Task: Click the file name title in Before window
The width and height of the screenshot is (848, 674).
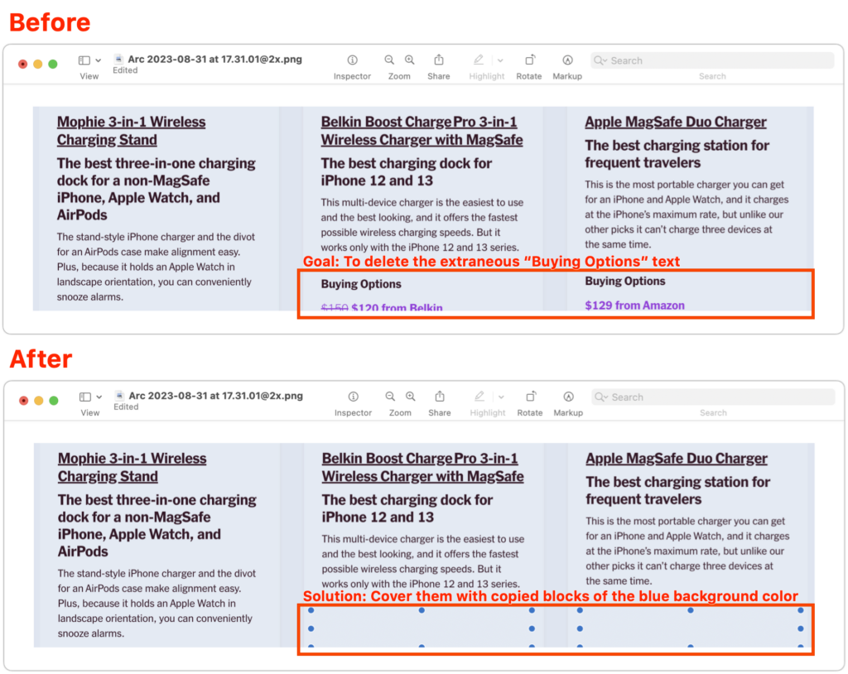Action: pos(214,59)
